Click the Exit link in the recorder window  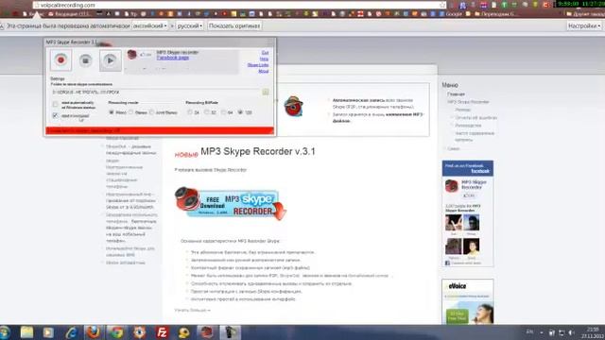(x=265, y=53)
